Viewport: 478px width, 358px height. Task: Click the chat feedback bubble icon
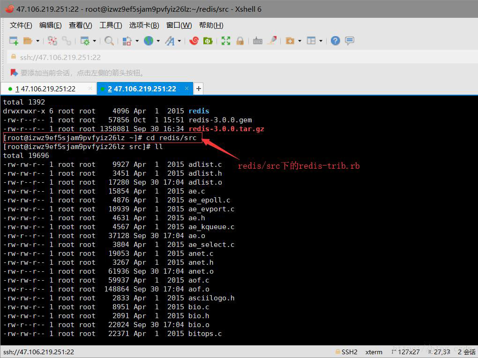coord(349,41)
